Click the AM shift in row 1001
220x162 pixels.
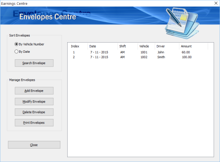[x=123, y=52]
